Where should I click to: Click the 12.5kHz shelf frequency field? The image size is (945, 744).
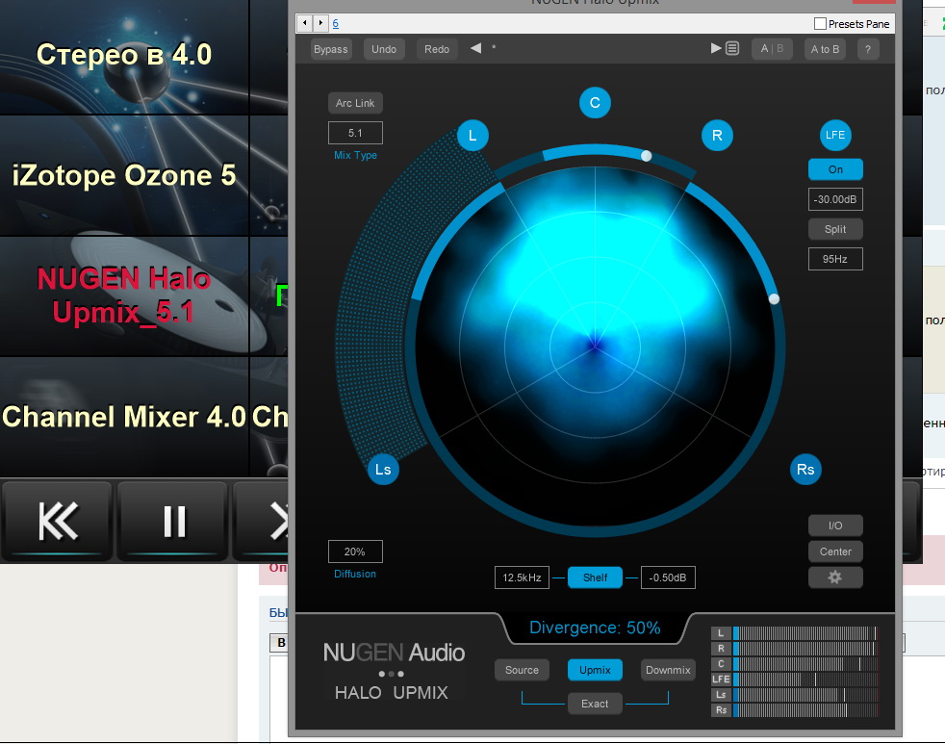tap(522, 577)
